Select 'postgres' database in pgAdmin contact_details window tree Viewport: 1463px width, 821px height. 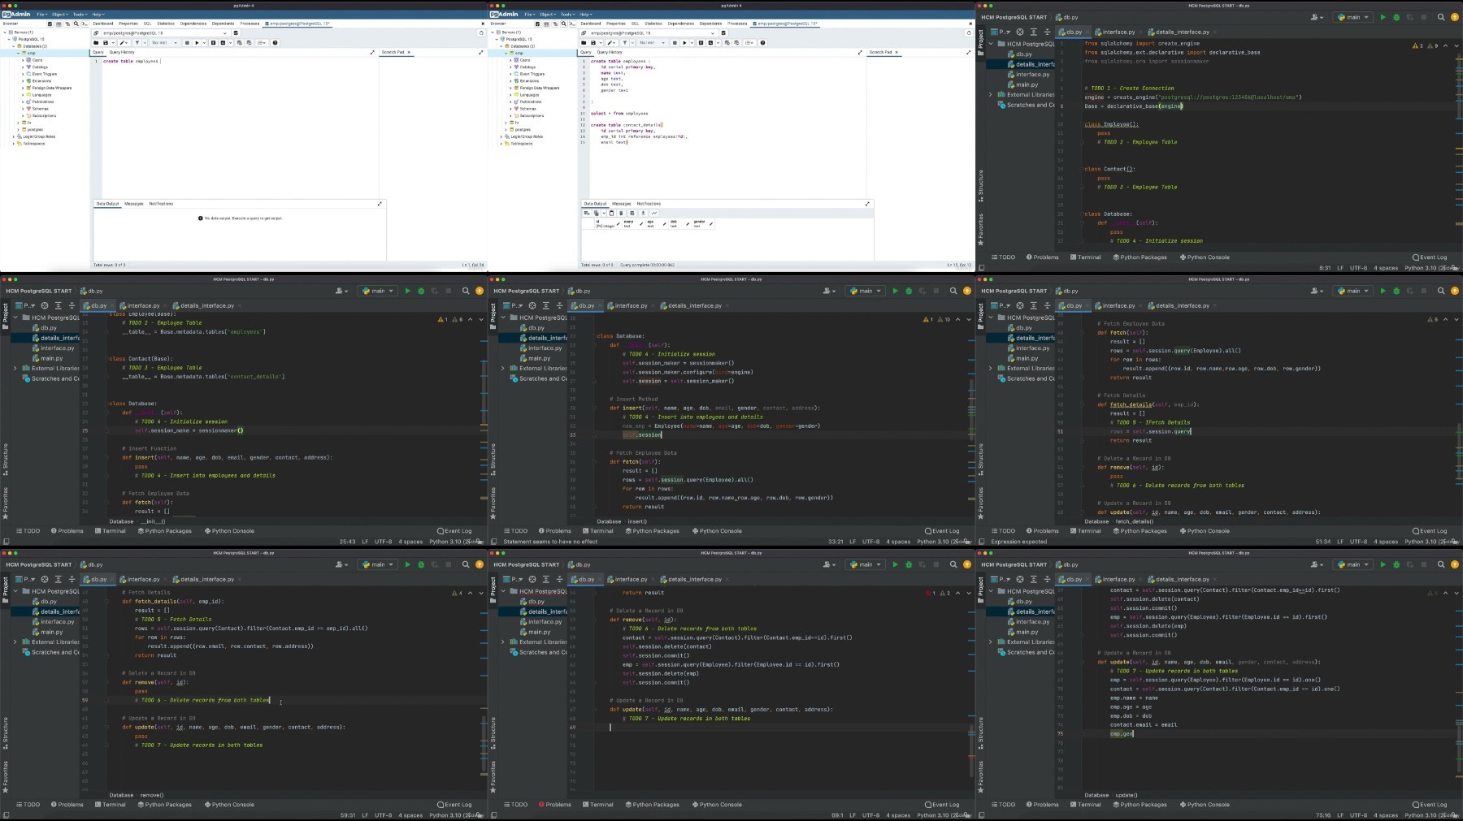(523, 129)
